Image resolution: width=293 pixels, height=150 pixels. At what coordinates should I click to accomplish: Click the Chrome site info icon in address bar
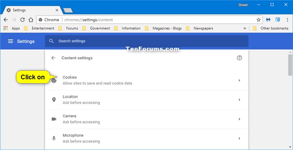pos(40,20)
